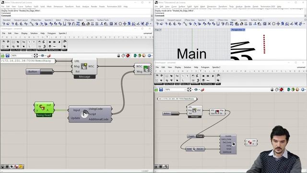Open Curve menu in left Rhino window
Screen dimensions: 307x173
[x=21, y=6]
